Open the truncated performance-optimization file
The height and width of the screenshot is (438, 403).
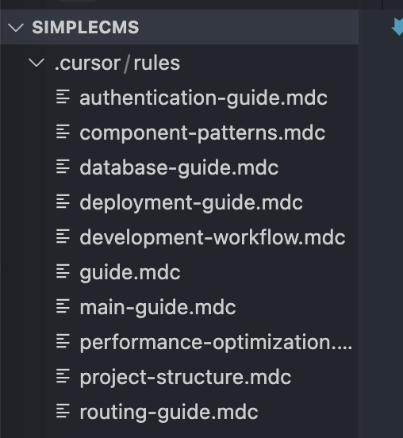click(216, 343)
